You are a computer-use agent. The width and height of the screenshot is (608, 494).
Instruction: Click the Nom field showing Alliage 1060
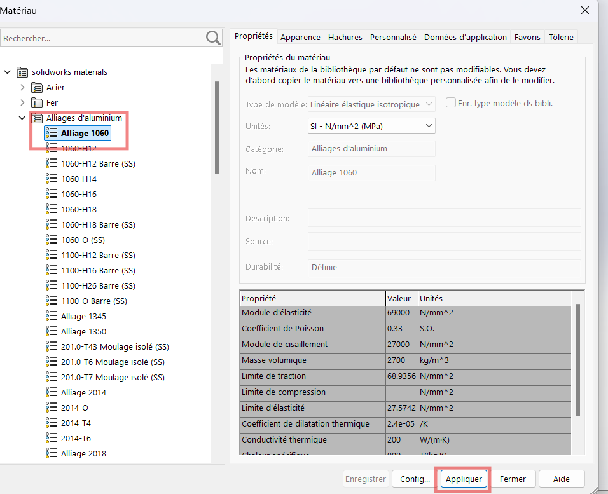tap(371, 172)
